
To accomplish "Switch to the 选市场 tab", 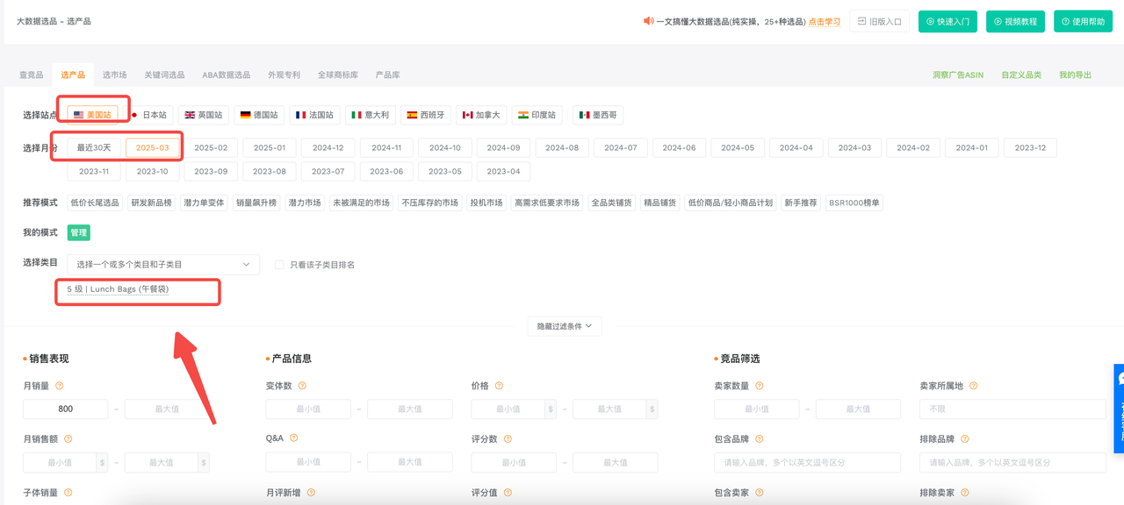I will [x=114, y=75].
